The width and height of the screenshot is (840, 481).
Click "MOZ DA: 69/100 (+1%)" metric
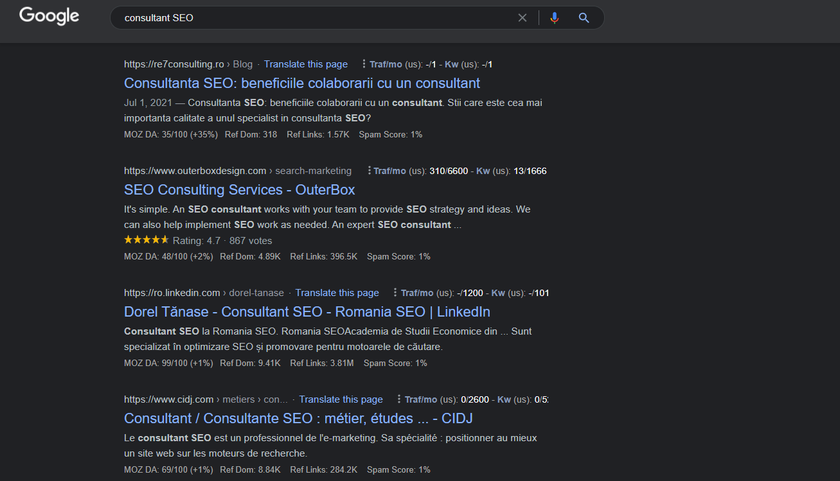pos(168,469)
